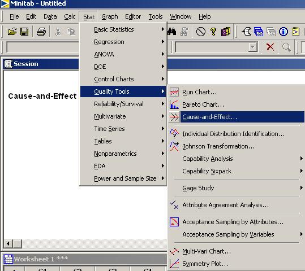
Task: Open the Help menu
Action: click(205, 17)
